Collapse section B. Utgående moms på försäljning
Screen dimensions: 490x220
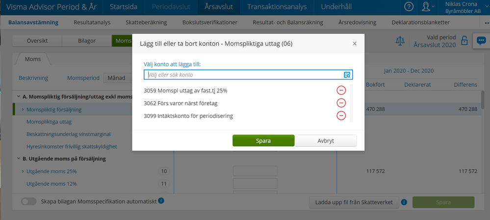tap(19, 159)
